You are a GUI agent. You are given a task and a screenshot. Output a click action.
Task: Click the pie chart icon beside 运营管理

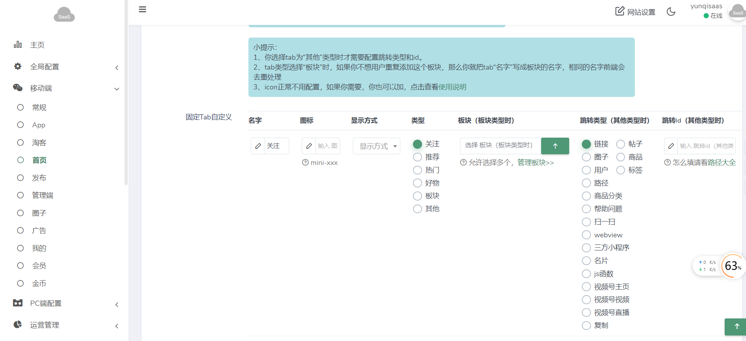(x=18, y=324)
